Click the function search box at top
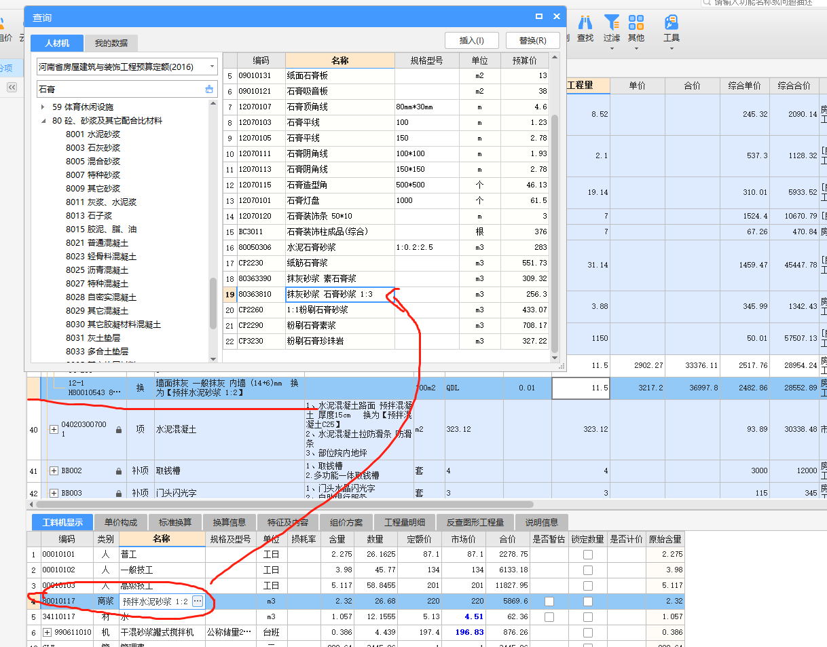 764,3
